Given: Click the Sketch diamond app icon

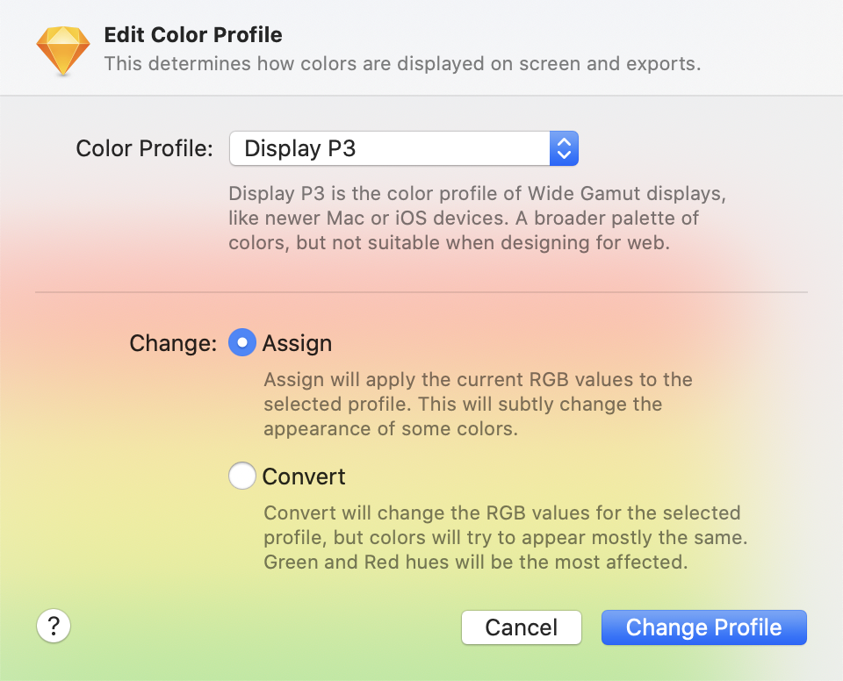Looking at the screenshot, I should coord(62,49).
